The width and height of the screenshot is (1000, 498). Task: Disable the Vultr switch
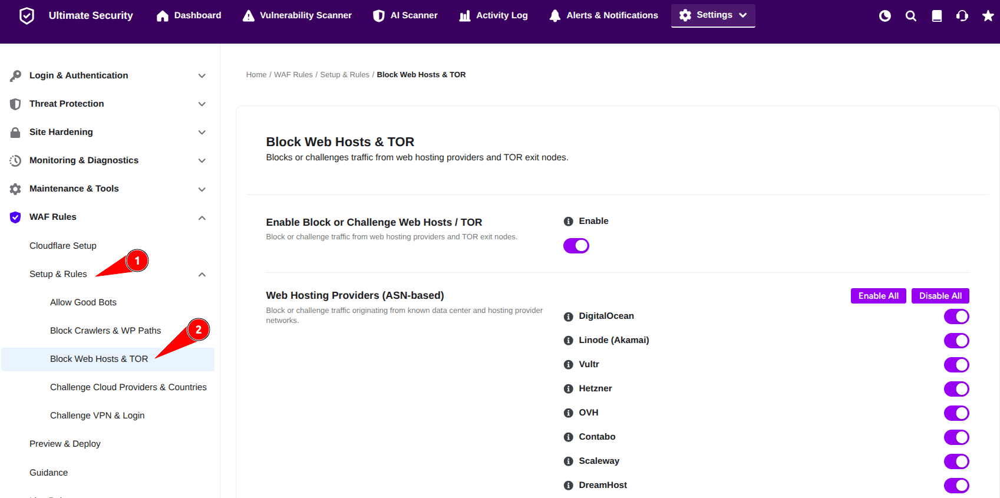coord(956,365)
